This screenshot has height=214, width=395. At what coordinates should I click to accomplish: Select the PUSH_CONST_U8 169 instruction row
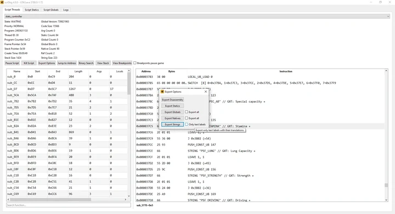click(260, 194)
